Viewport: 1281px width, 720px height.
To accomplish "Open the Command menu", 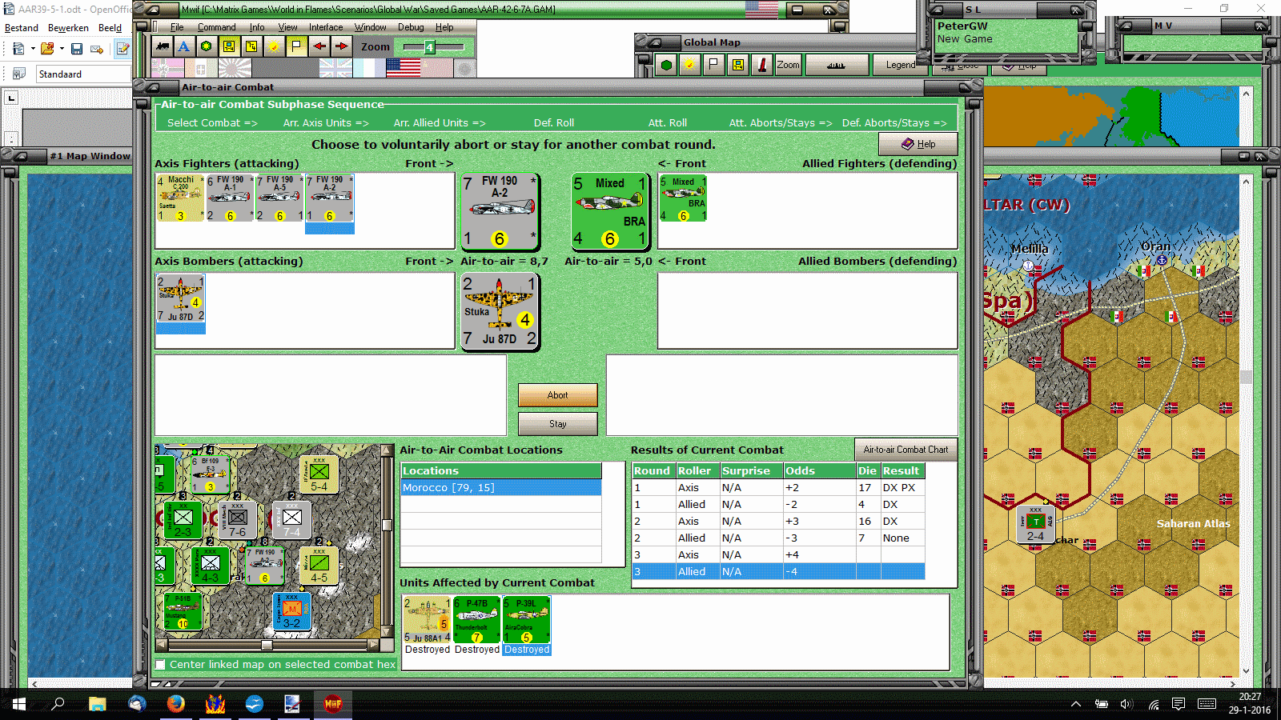I will coord(216,27).
